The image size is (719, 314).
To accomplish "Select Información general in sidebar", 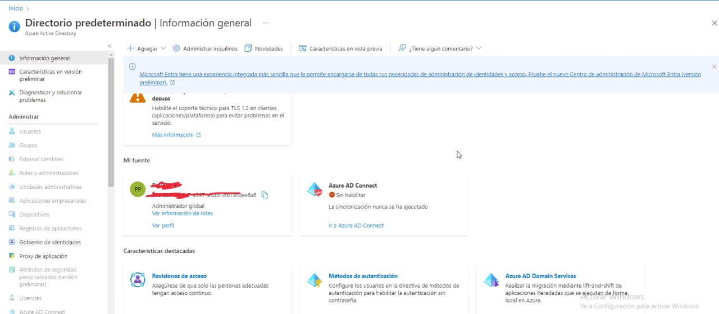I will pyautogui.click(x=54, y=58).
